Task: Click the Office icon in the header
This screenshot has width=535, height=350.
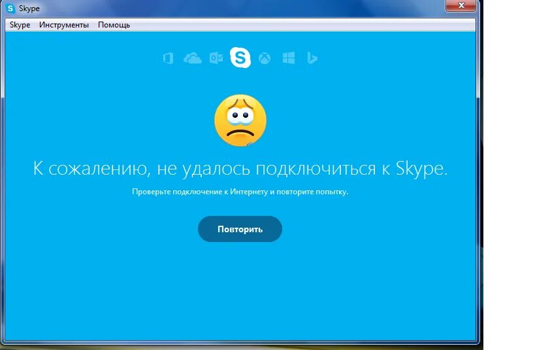Action: coord(169,58)
